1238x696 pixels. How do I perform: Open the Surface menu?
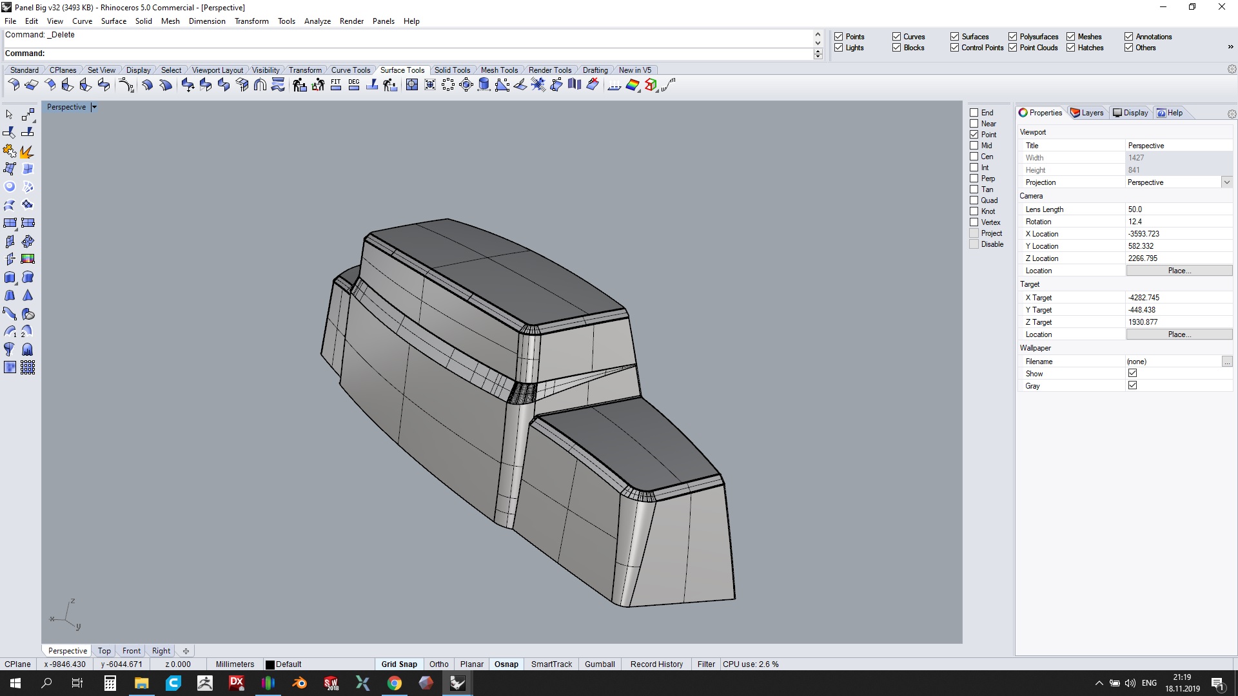pos(113,21)
